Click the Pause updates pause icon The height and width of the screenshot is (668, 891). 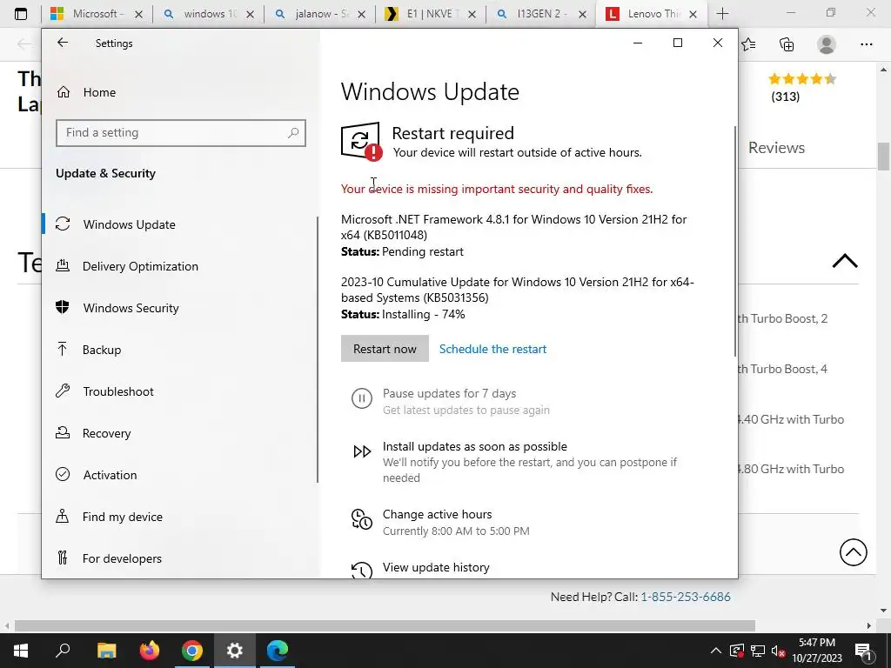pos(361,398)
